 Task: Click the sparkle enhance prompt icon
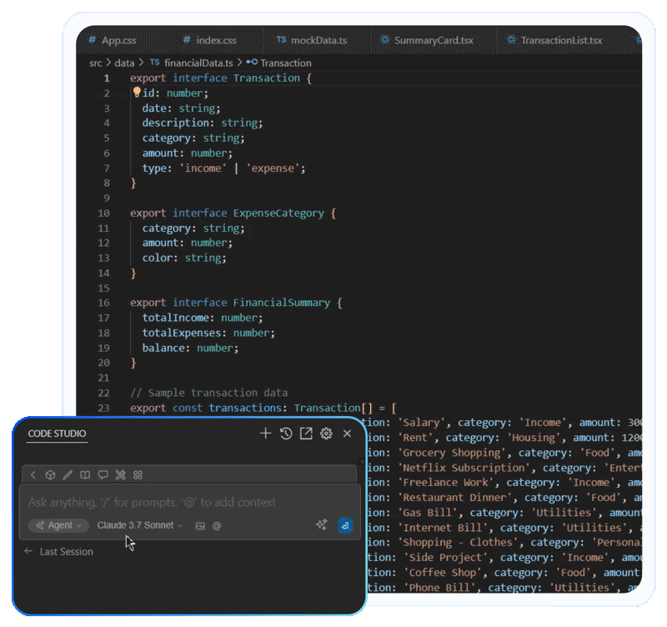click(x=322, y=525)
